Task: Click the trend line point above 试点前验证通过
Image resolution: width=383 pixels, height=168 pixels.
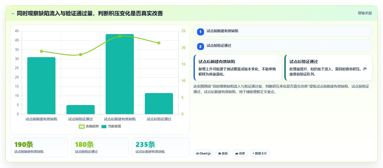Action: click(81, 54)
